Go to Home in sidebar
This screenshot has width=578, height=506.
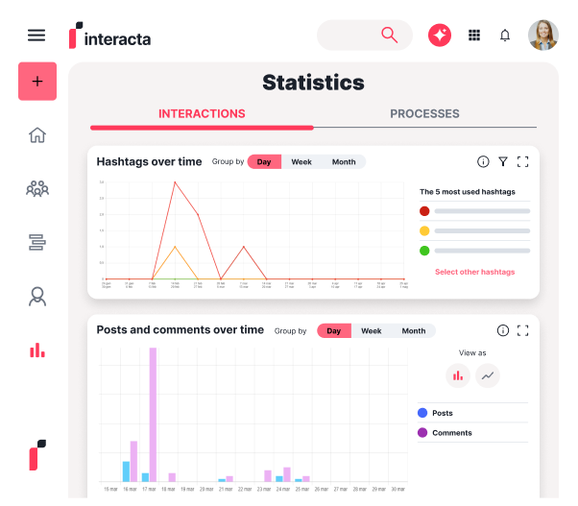coord(37,134)
